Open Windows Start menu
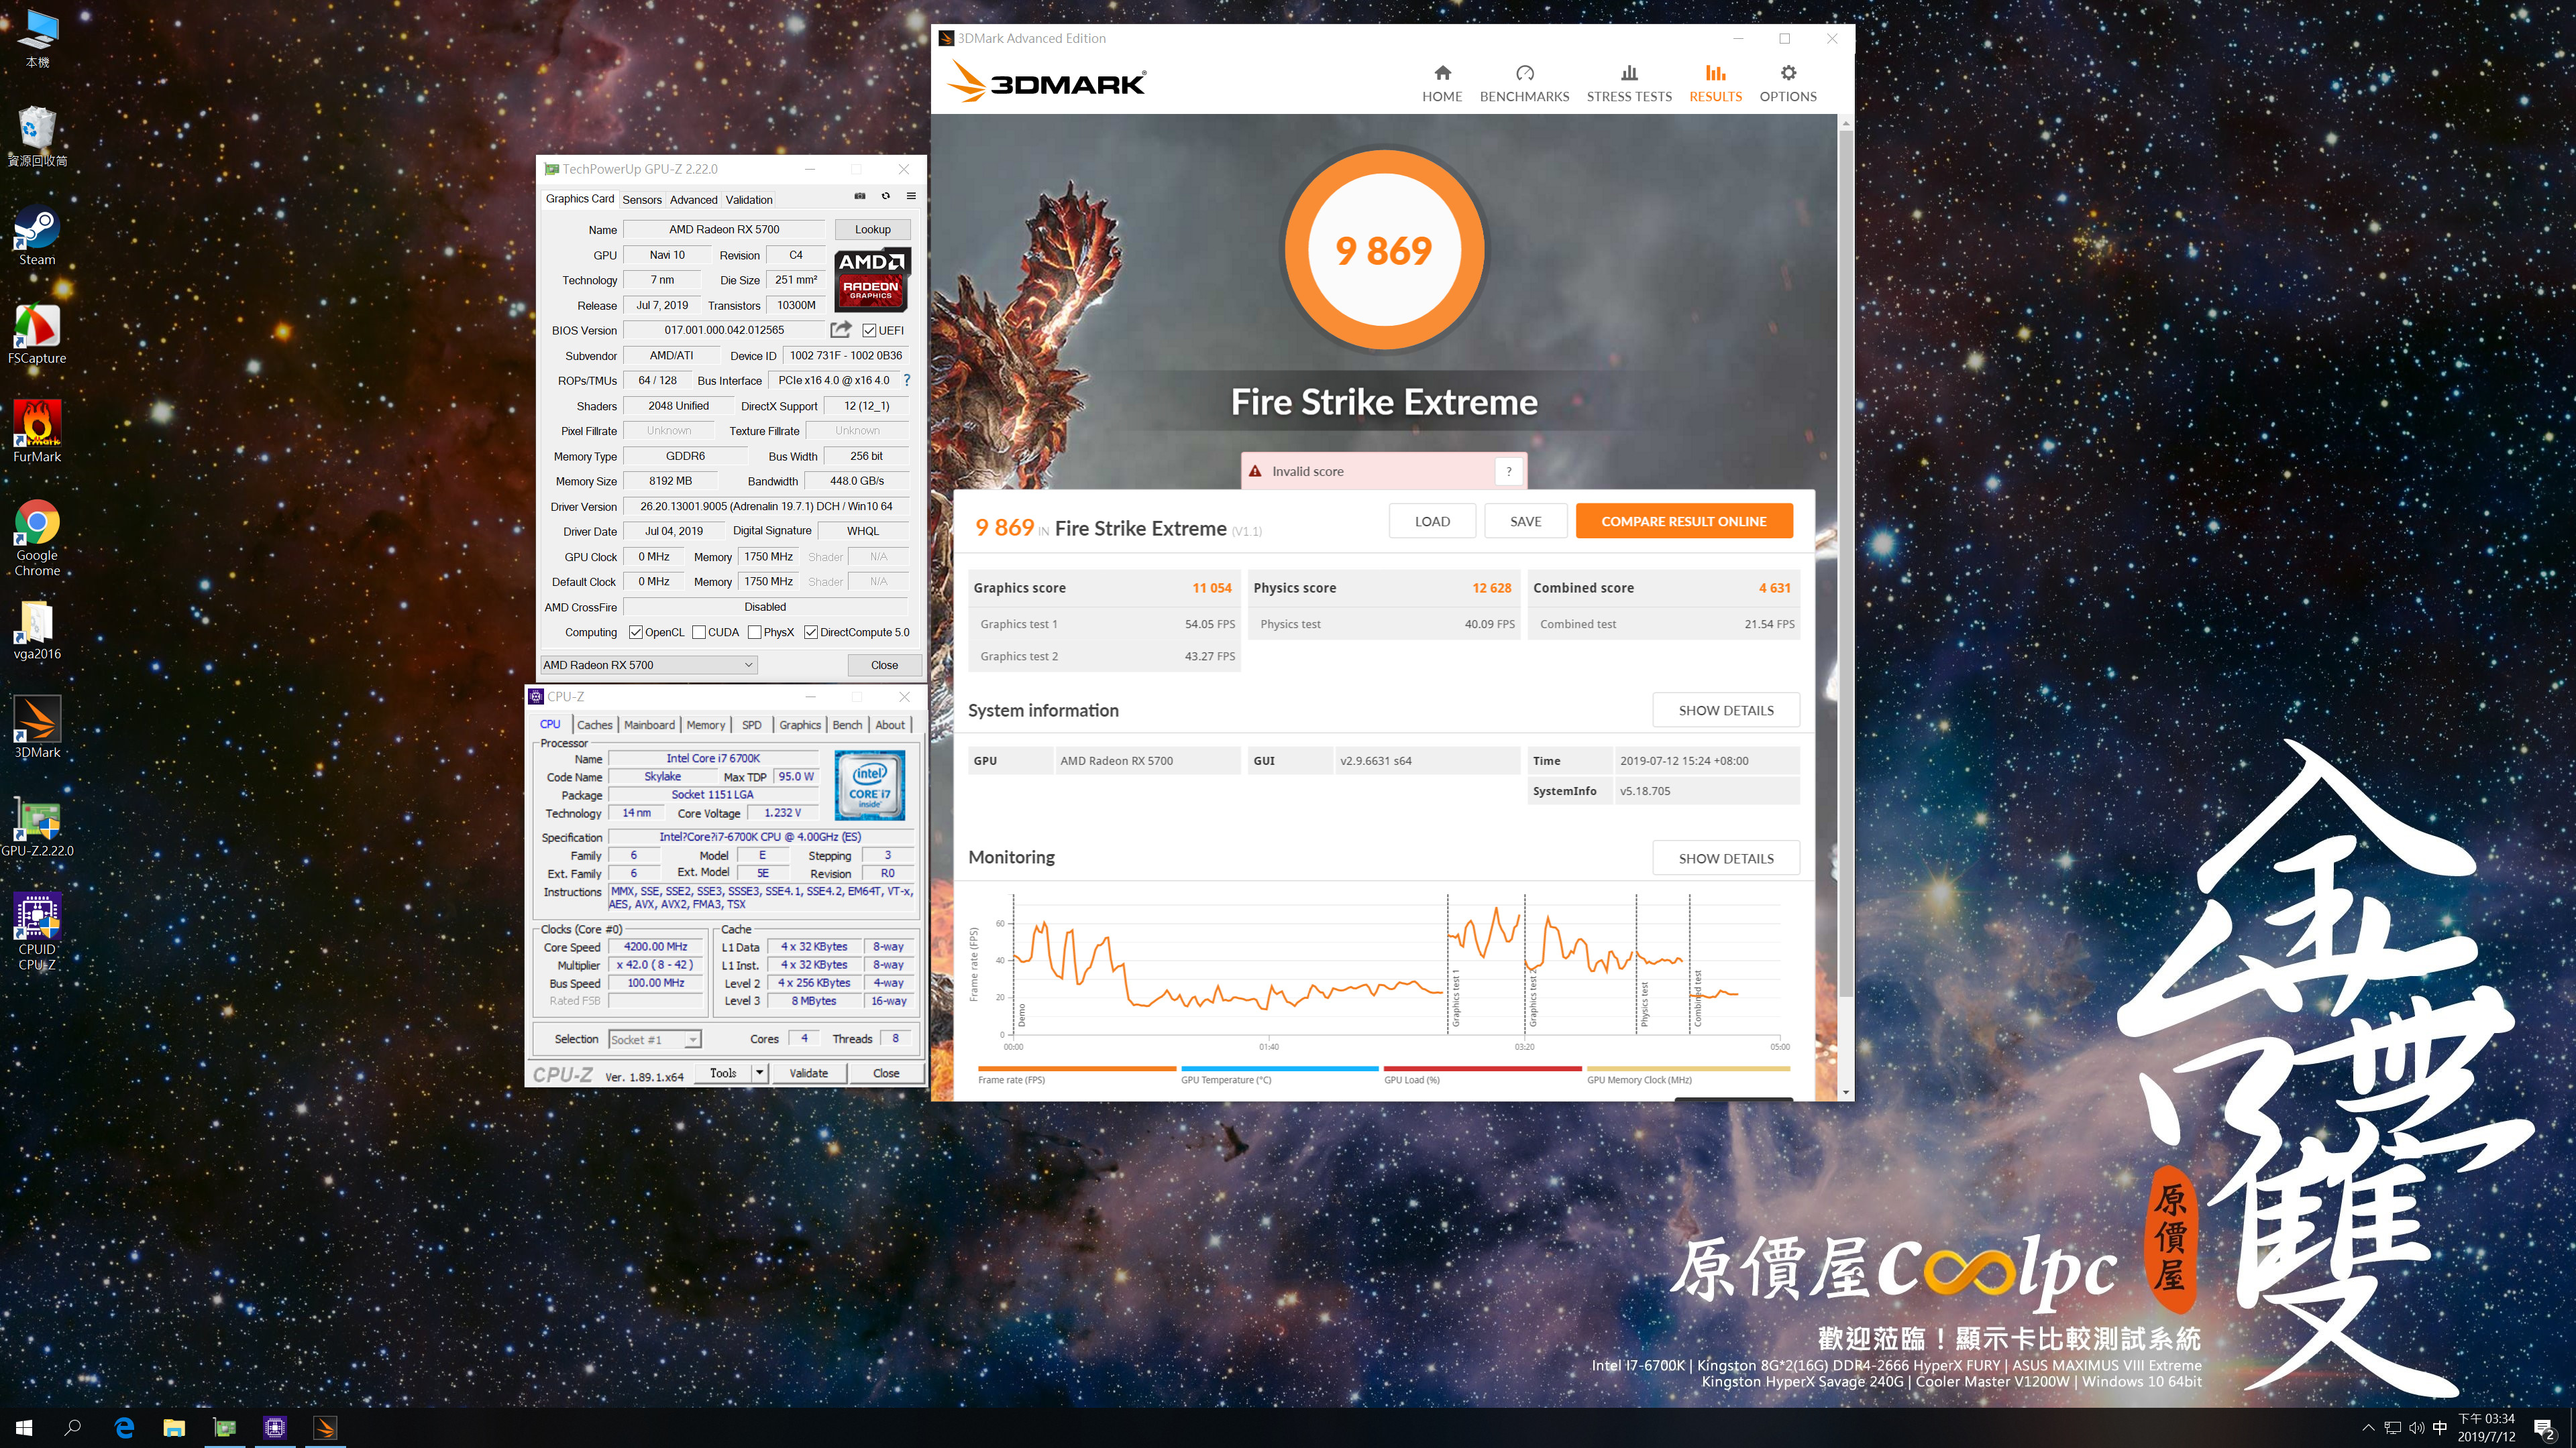 tap(24, 1427)
